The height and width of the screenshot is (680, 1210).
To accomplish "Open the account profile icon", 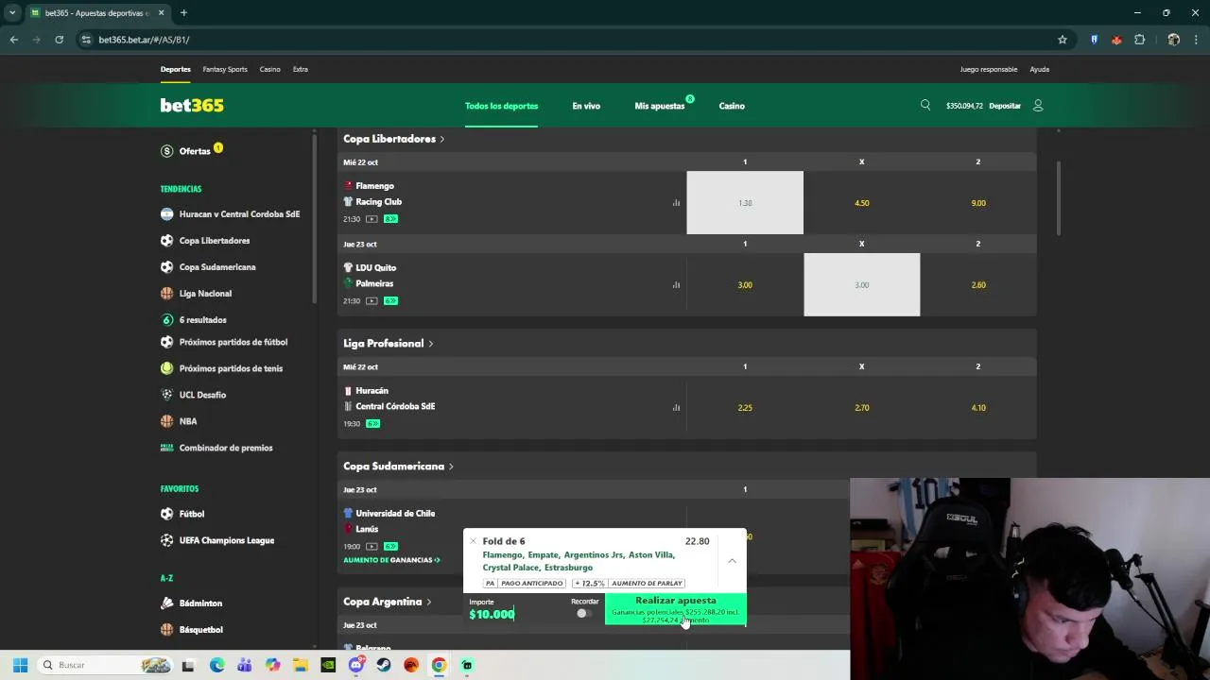I will pyautogui.click(x=1038, y=106).
